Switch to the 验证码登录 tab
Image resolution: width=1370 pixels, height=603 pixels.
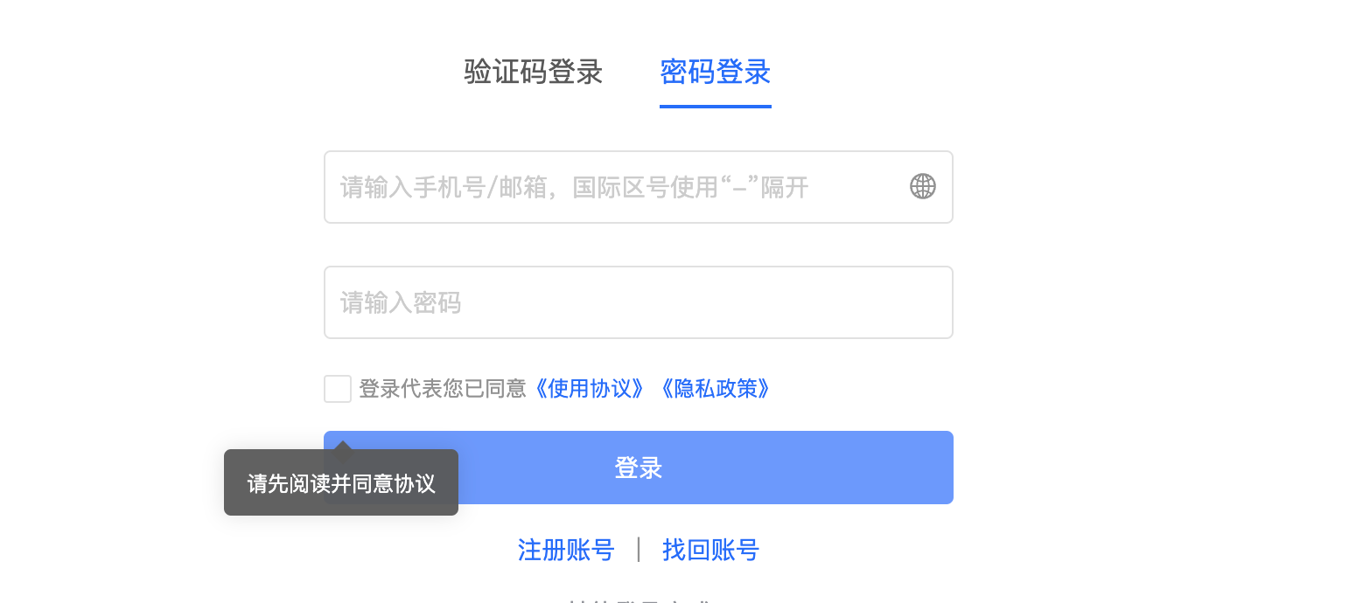point(534,72)
